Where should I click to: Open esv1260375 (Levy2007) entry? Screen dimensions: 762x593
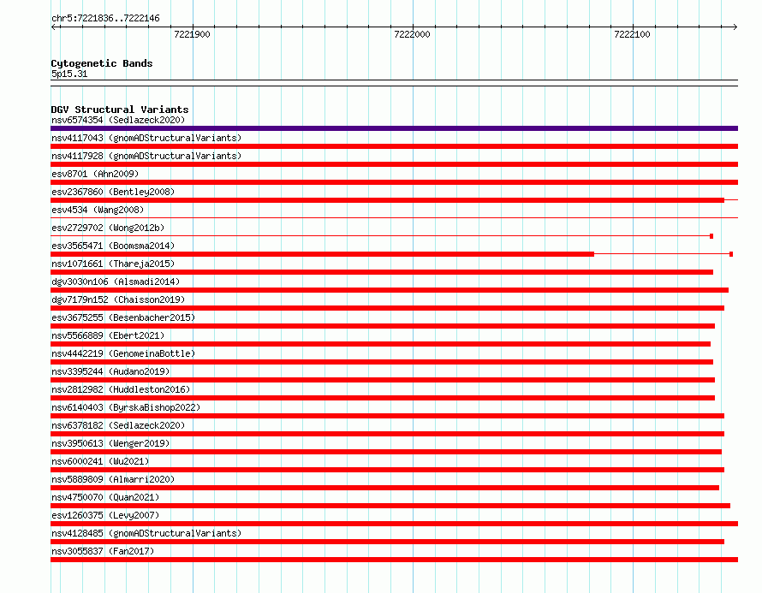click(x=105, y=515)
